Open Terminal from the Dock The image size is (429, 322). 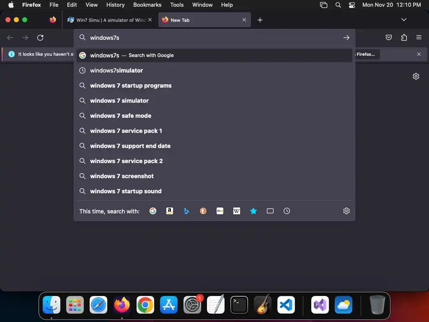pos(239,305)
